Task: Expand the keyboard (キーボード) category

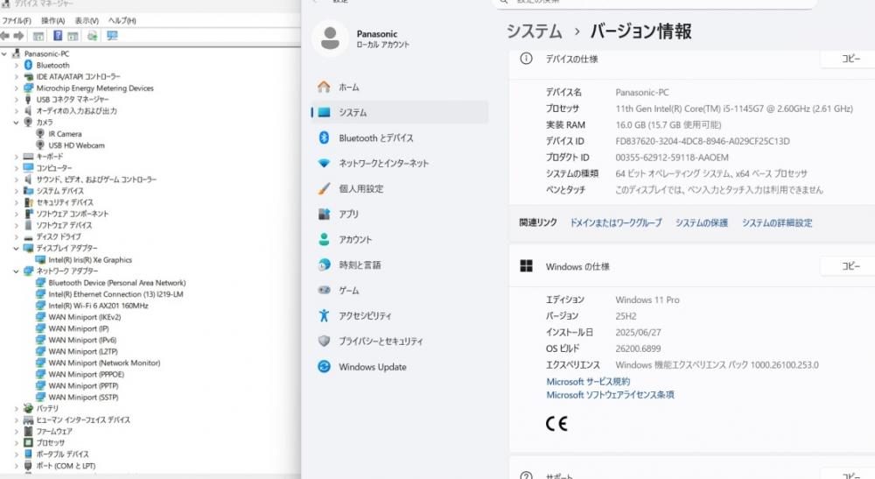Action: (x=16, y=157)
